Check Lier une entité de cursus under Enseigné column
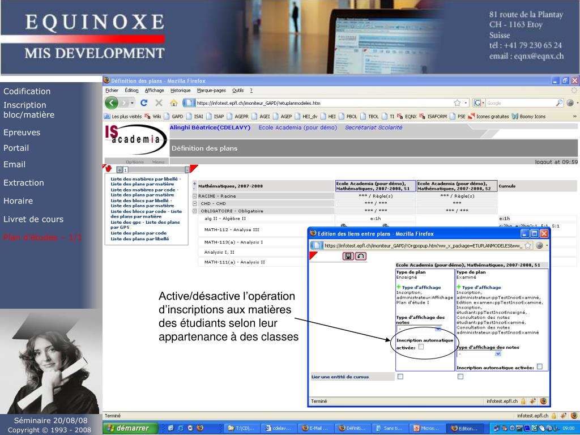 400,377
